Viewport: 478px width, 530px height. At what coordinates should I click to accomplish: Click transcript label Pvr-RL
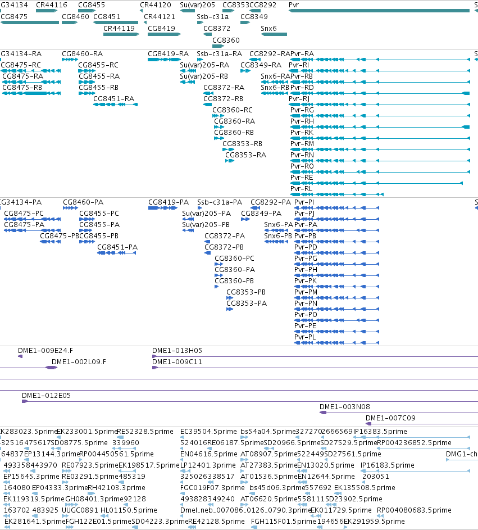coord(301,189)
